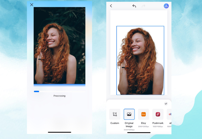Redo the undone edit
This screenshot has height=139, width=202.
click(x=144, y=6)
